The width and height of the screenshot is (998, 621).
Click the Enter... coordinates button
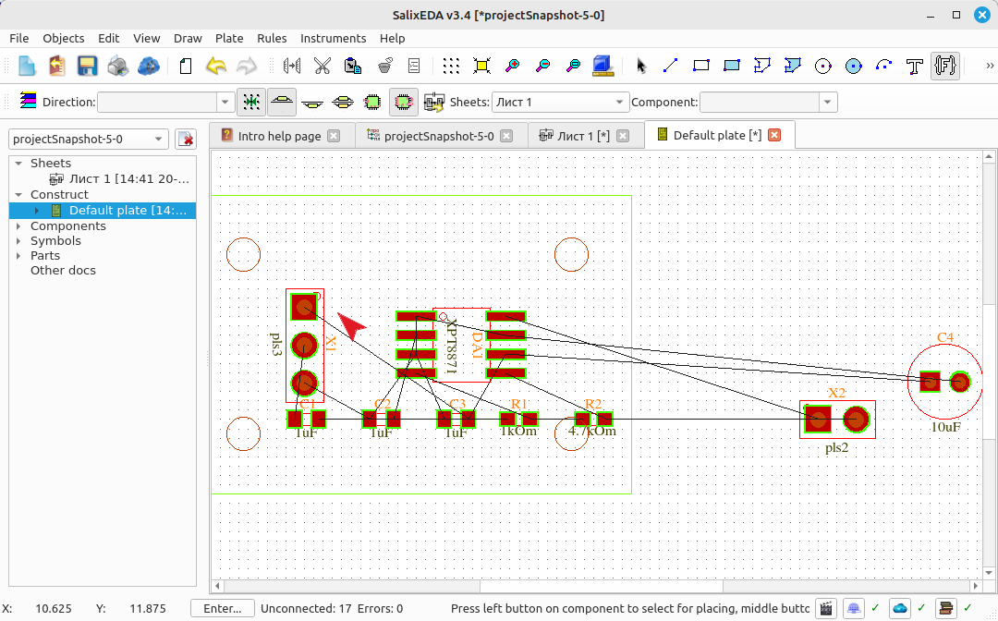pos(222,608)
